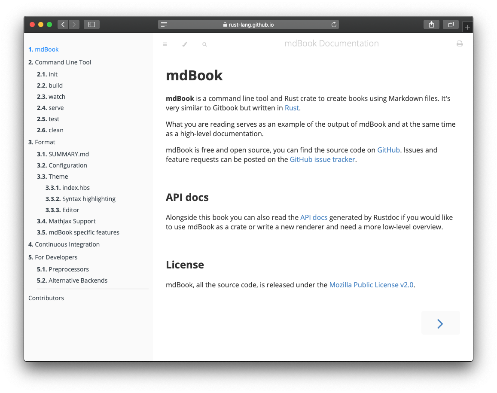
Task: Open a new tab with plus button
Action: (467, 27)
